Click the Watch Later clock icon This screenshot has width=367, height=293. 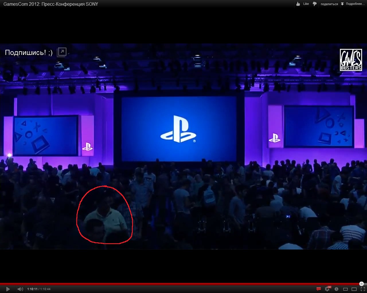coord(337,289)
